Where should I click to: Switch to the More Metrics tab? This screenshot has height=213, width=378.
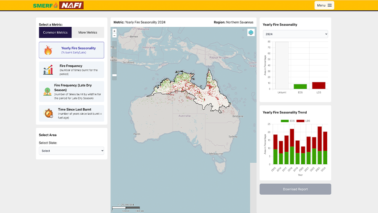88,32
